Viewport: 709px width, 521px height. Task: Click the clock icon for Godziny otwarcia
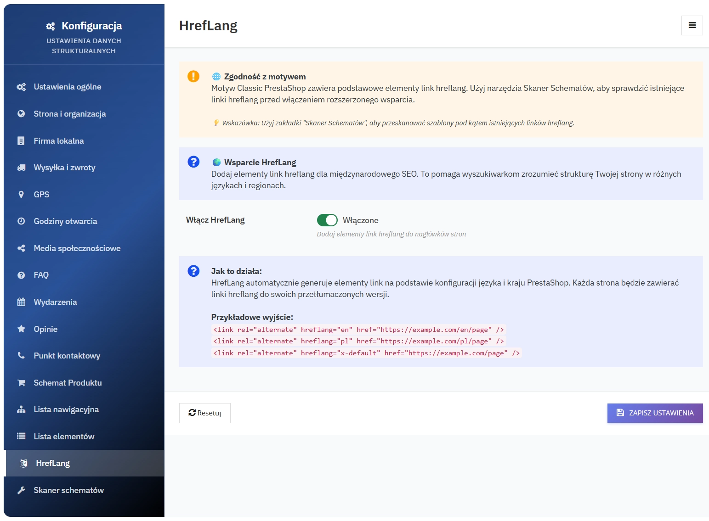coord(21,221)
